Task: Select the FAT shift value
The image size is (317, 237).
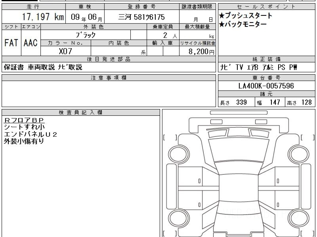Action: [x=11, y=43]
